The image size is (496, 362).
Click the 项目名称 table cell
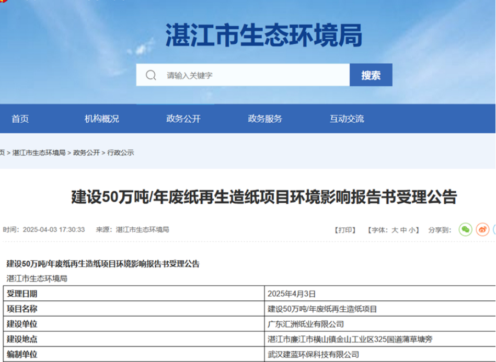[134, 309]
